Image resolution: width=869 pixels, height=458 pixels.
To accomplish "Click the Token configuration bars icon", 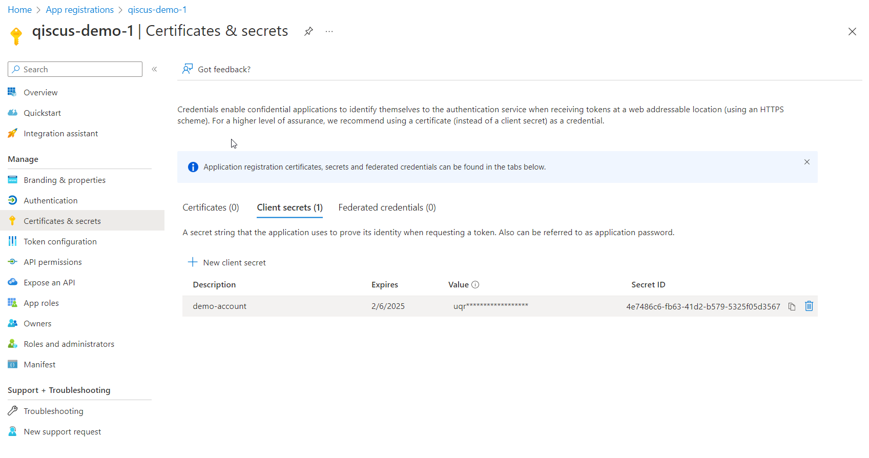I will tap(12, 241).
